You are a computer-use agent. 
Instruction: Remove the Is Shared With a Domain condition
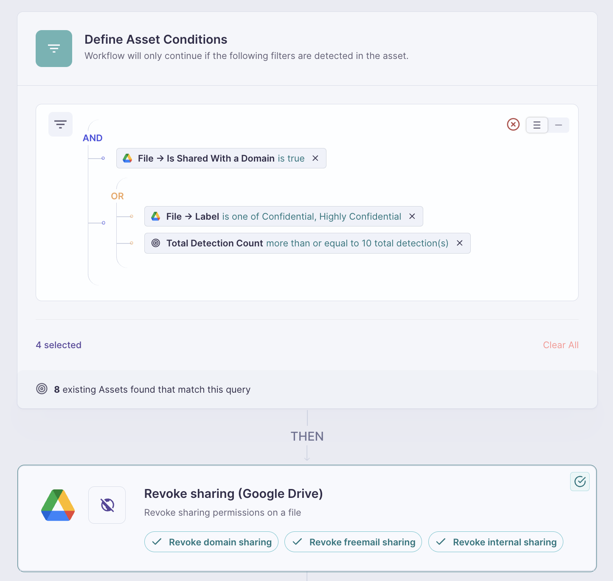coord(315,158)
